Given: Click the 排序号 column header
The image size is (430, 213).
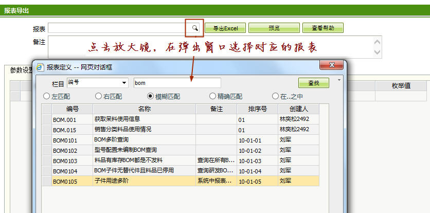Looking at the screenshot, I should [258, 109].
